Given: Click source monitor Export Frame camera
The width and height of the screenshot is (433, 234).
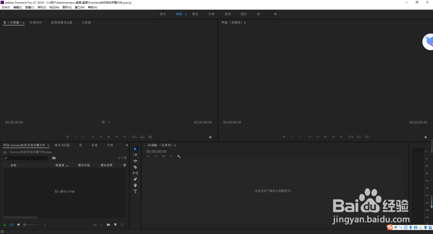Looking at the screenshot, I should click(x=150, y=137).
